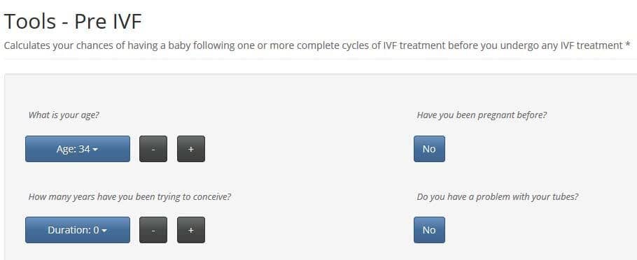Open the Age: 34 dropdown
This screenshot has width=637, height=260.
point(78,149)
